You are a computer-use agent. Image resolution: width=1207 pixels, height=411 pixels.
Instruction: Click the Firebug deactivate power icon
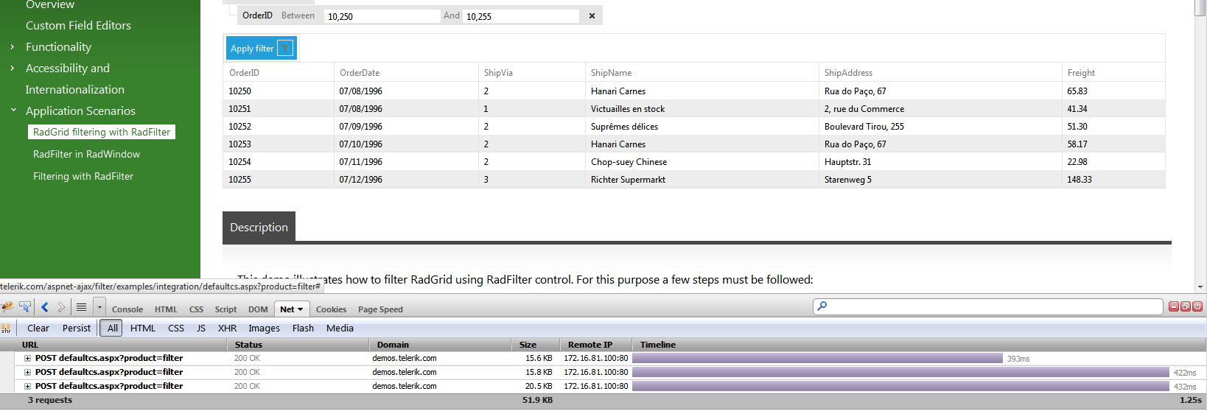[x=1197, y=306]
